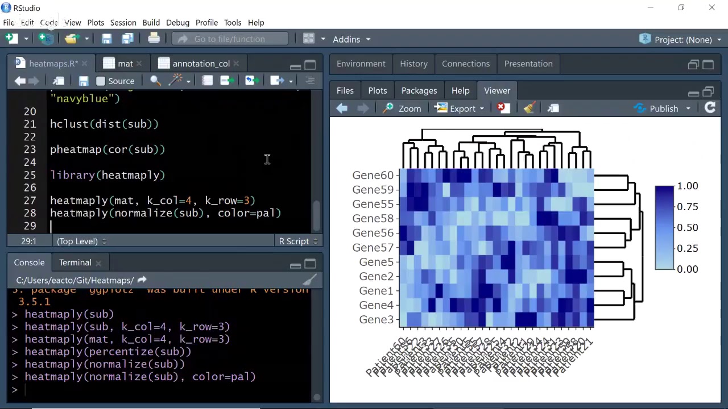Open the R Script file type selector
The image size is (728, 409).
coord(298,241)
